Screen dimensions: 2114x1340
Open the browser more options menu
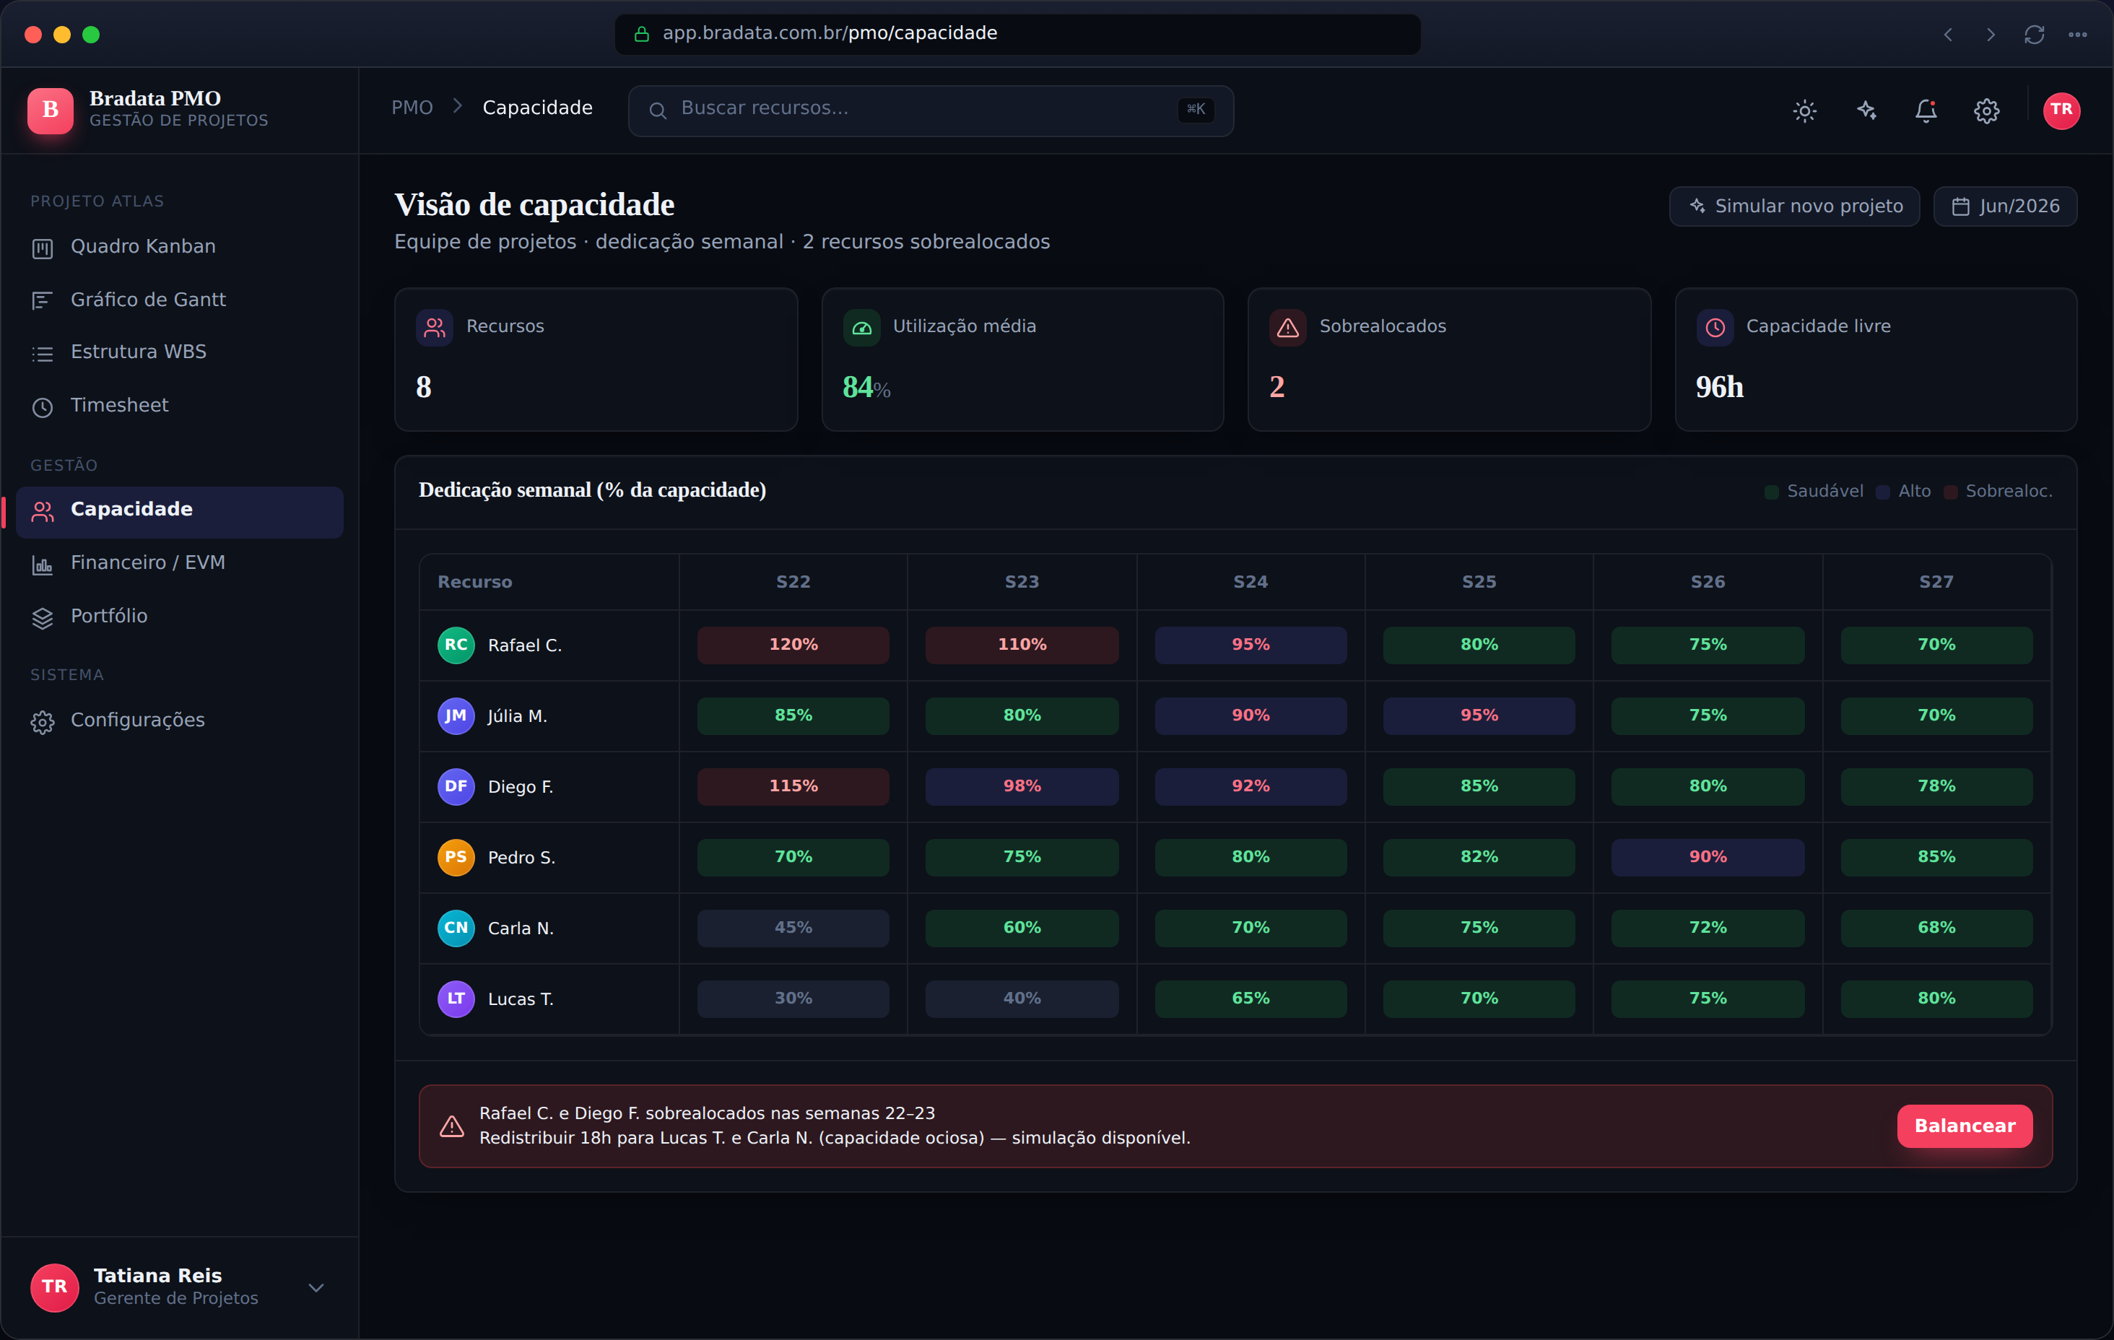pos(2077,35)
